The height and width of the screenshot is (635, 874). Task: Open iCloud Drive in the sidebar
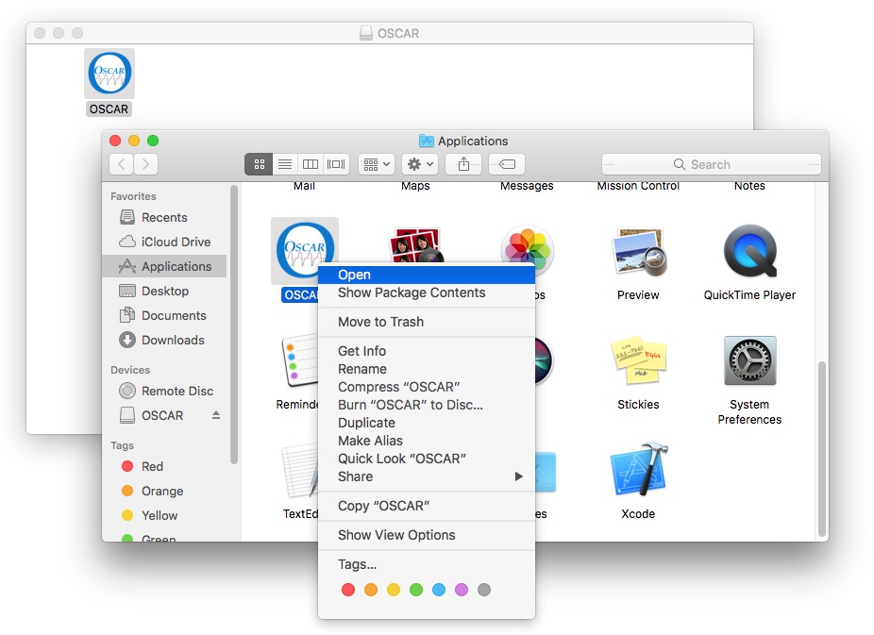pos(164,242)
